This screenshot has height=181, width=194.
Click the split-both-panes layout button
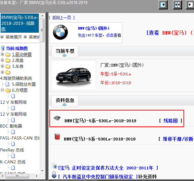coord(177,5)
